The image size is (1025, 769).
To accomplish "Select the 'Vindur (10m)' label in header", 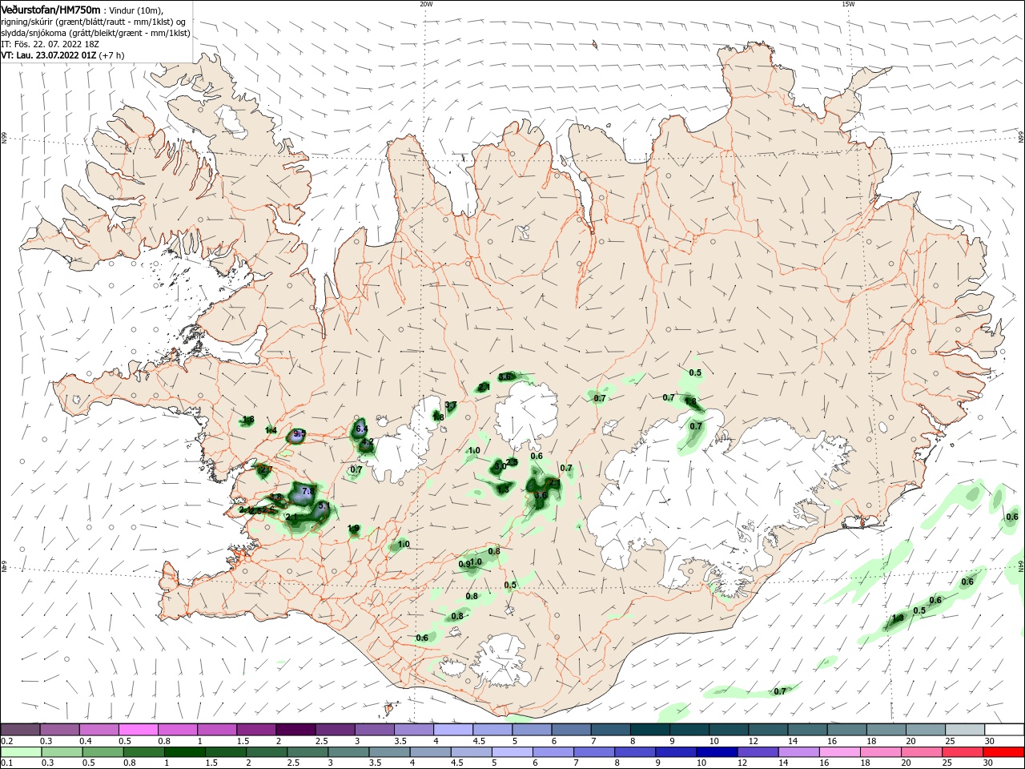I will [x=135, y=10].
